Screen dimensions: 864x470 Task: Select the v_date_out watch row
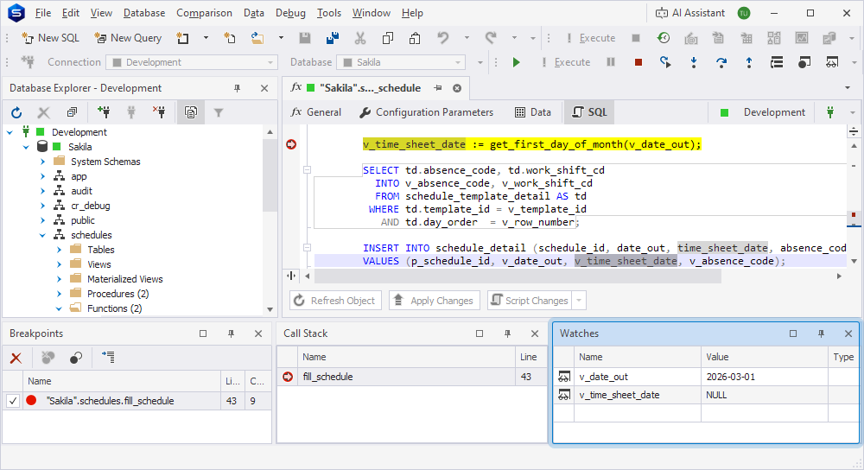coord(706,377)
